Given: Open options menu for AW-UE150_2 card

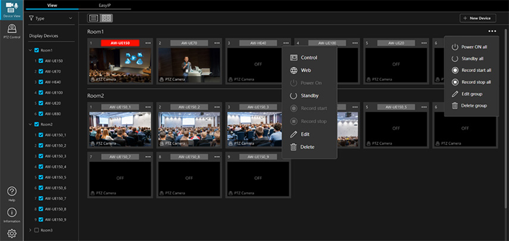Looking at the screenshot, I should coord(217,107).
